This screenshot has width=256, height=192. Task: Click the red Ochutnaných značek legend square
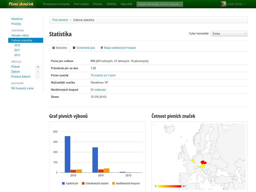point(83,183)
